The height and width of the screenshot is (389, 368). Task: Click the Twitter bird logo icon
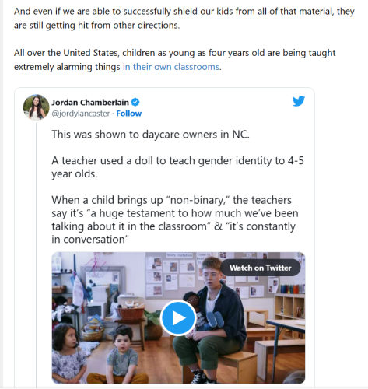tap(299, 101)
